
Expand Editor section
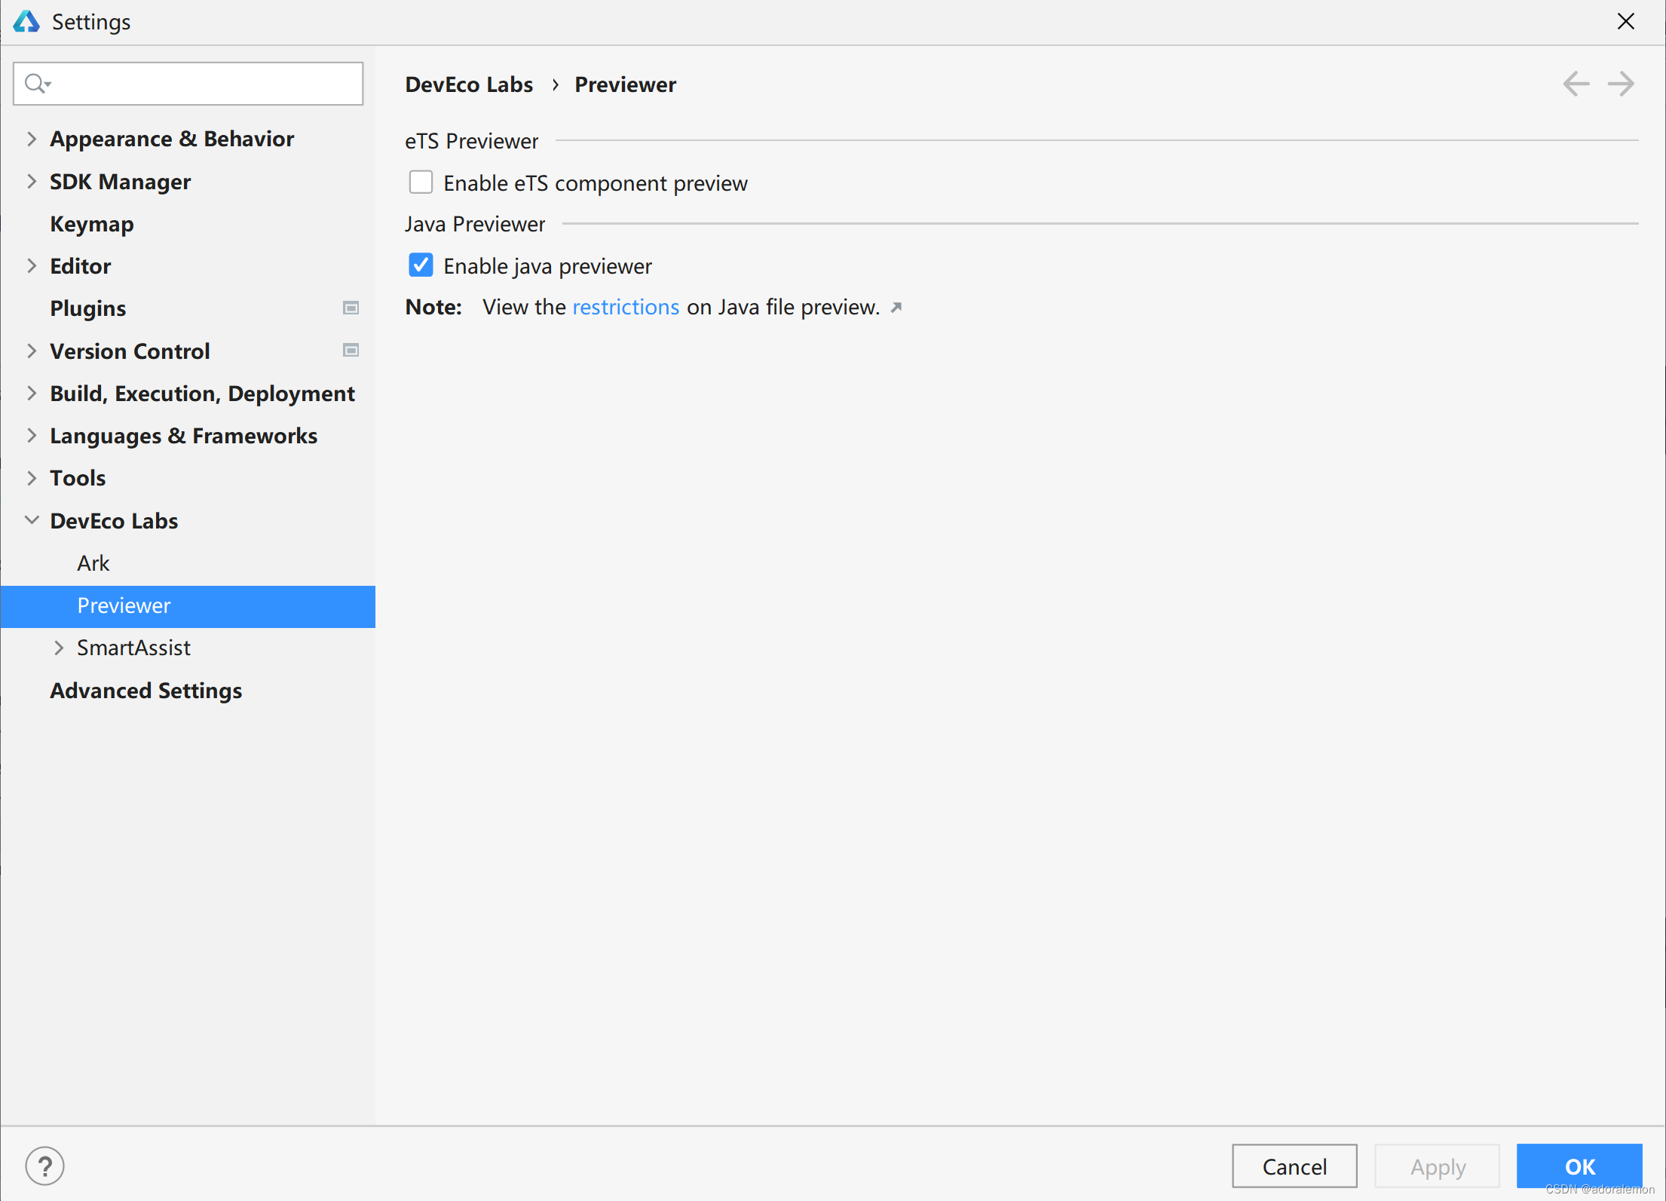pyautogui.click(x=32, y=265)
